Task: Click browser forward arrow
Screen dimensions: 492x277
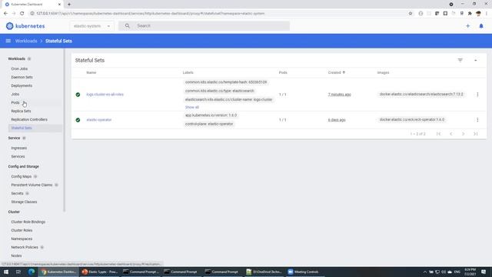Action: (14, 14)
